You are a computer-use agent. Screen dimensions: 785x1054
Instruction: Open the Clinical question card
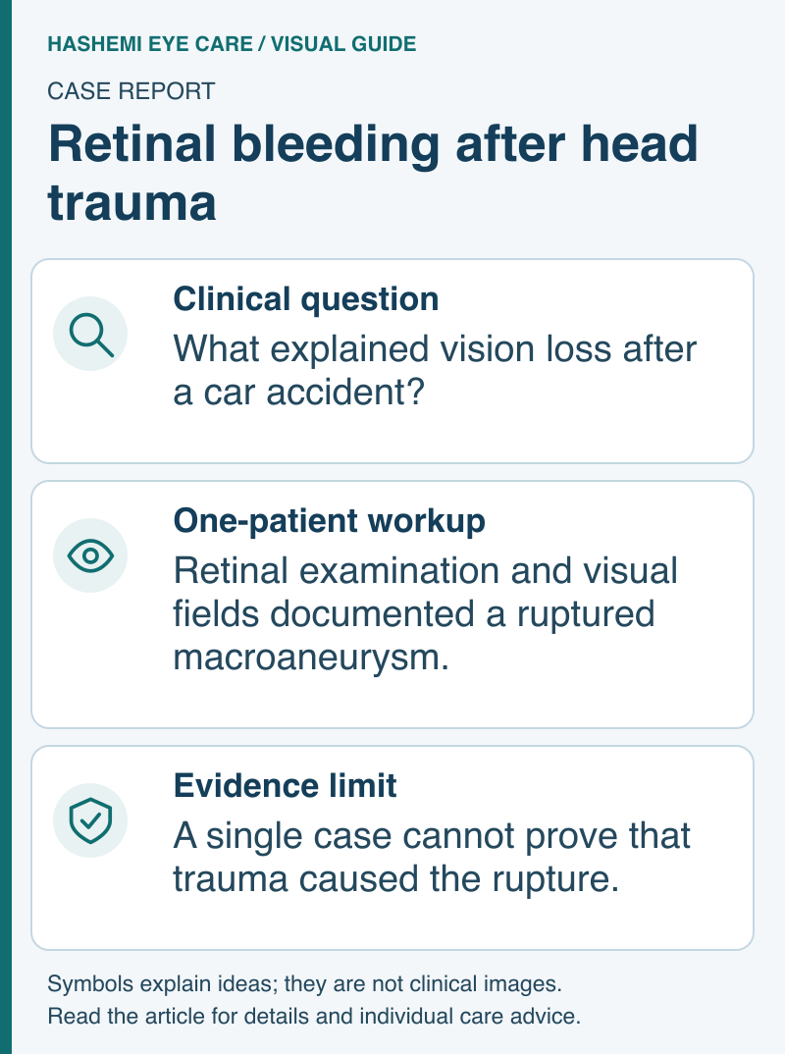[392, 361]
